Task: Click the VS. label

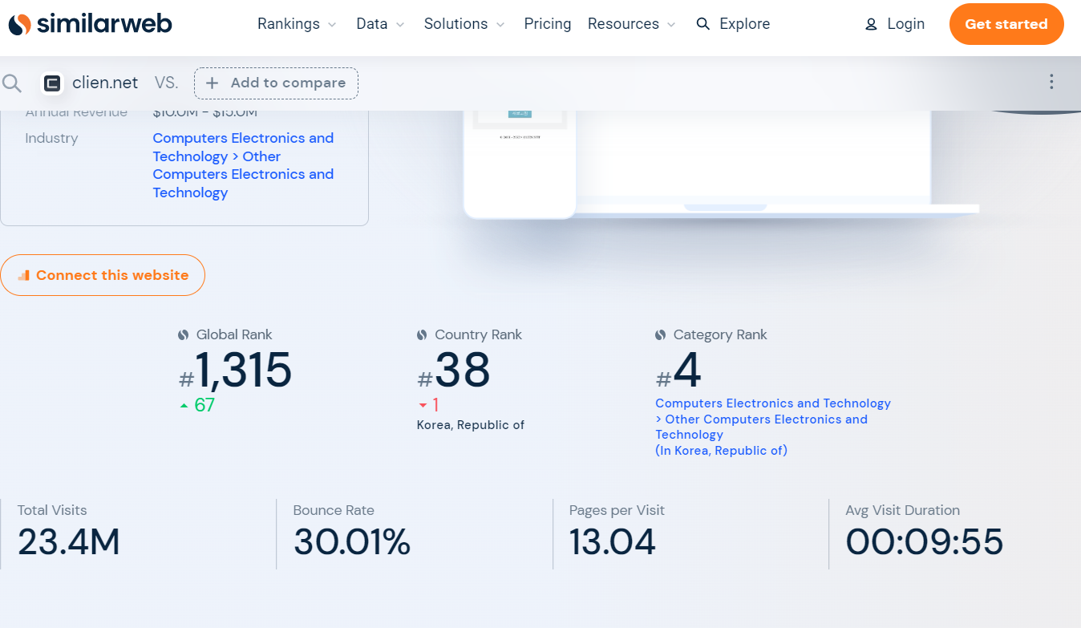Action: tap(166, 83)
